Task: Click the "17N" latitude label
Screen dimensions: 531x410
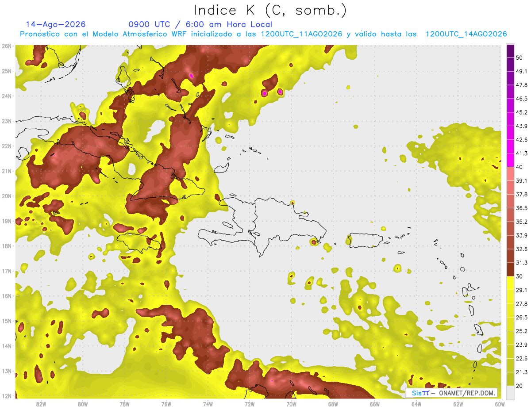Action: [7, 271]
